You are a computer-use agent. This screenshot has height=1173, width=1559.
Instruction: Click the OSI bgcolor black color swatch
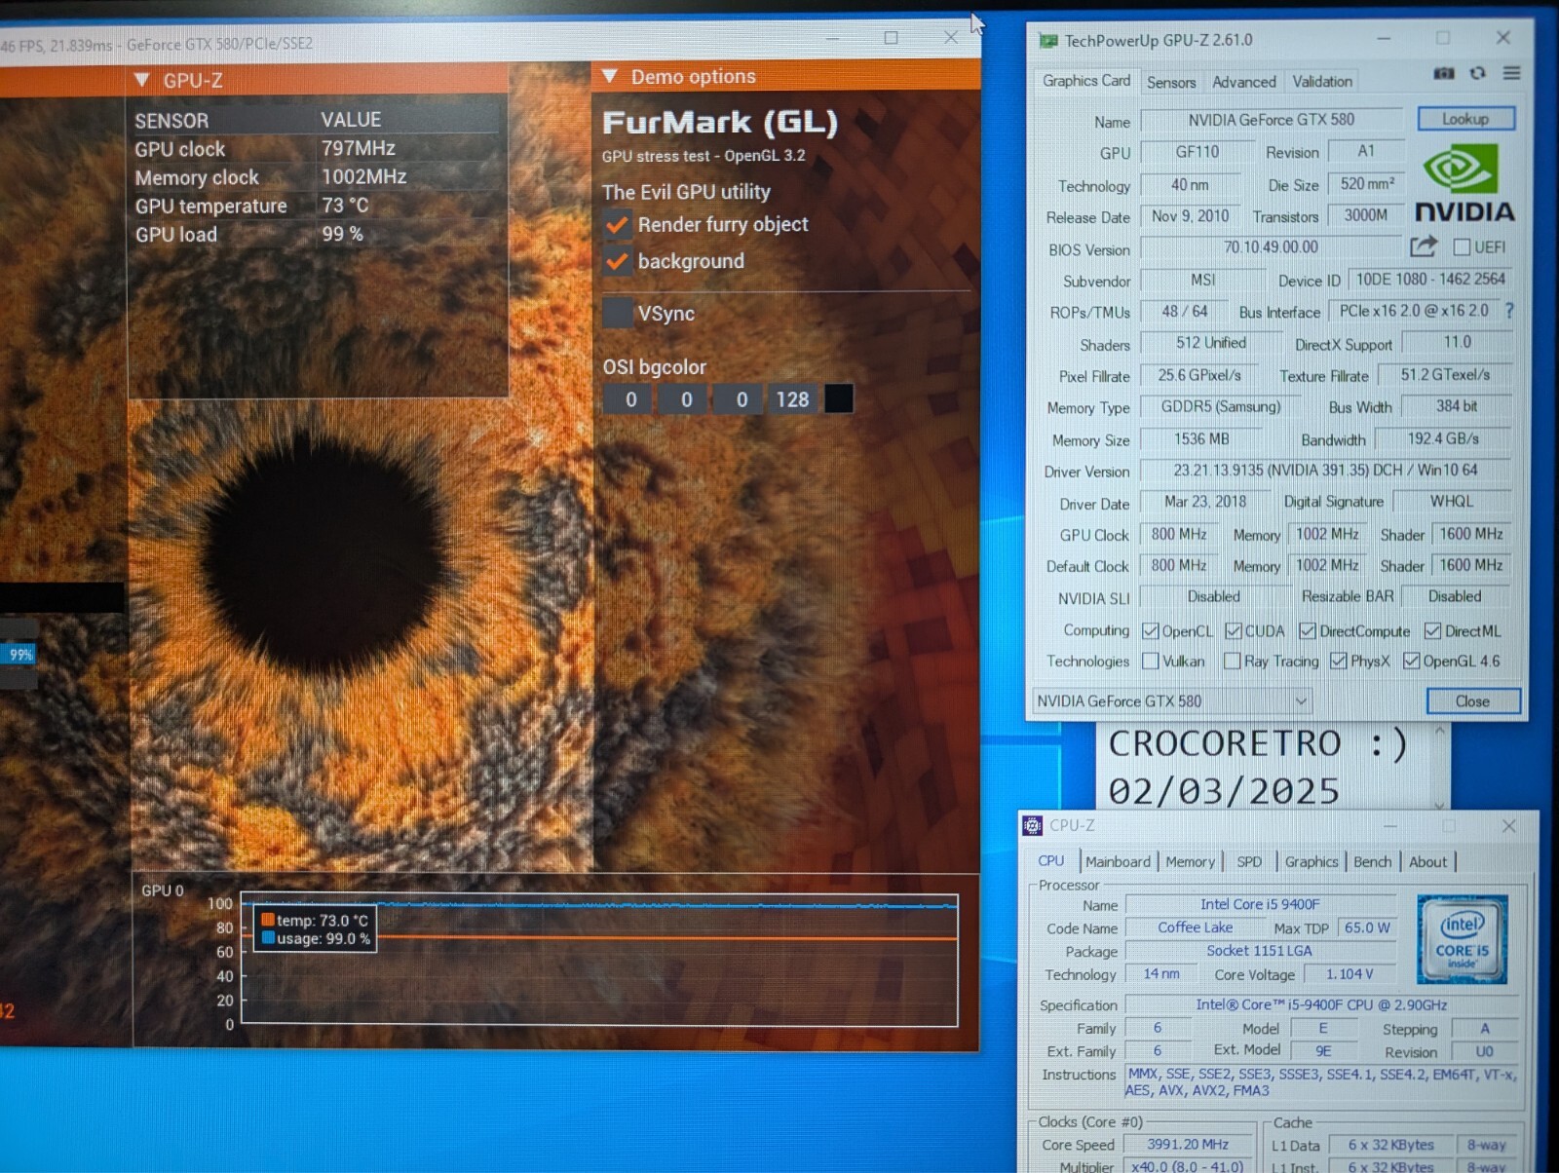(839, 398)
